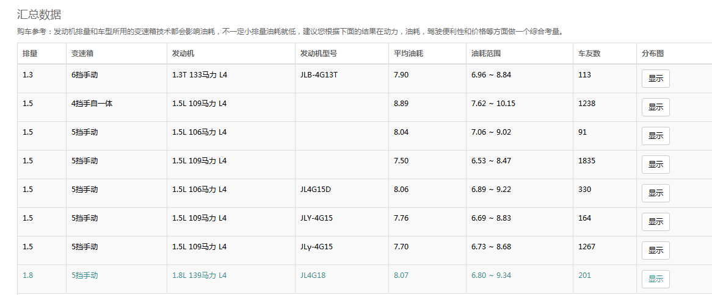Image resolution: width=712 pixels, height=295 pixels.
Task: Click fuel range 6.89 ~ 9.22
Action: coord(492,190)
